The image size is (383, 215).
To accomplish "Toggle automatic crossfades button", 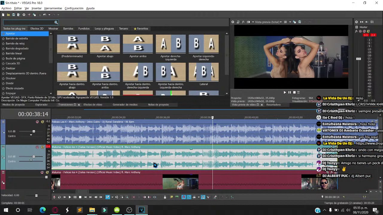I will (189, 197).
